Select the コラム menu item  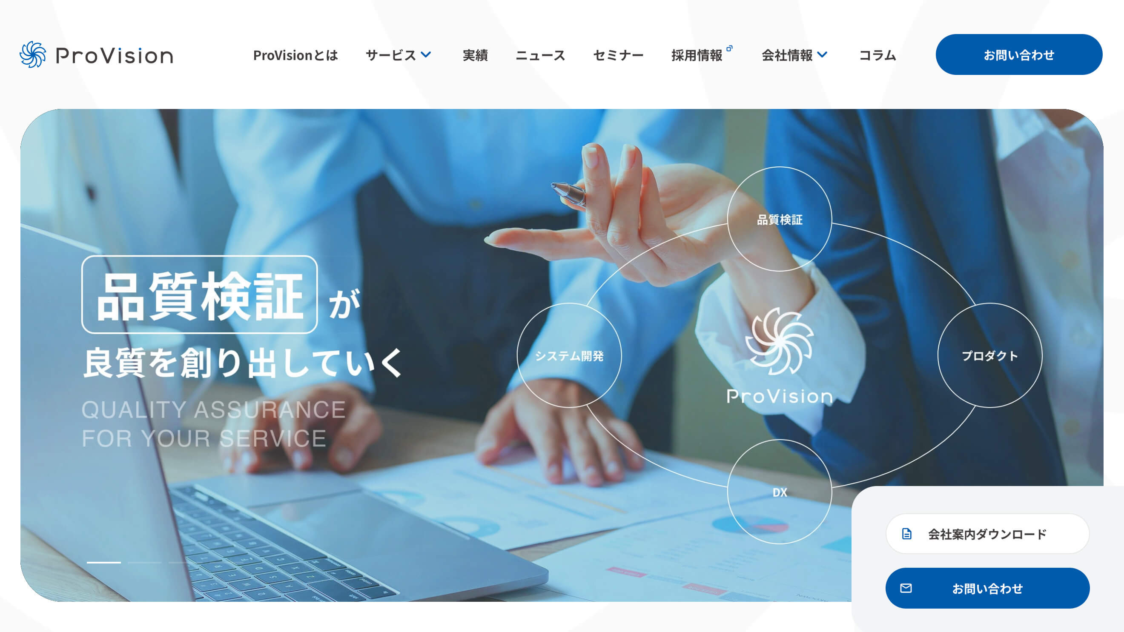pyautogui.click(x=878, y=54)
